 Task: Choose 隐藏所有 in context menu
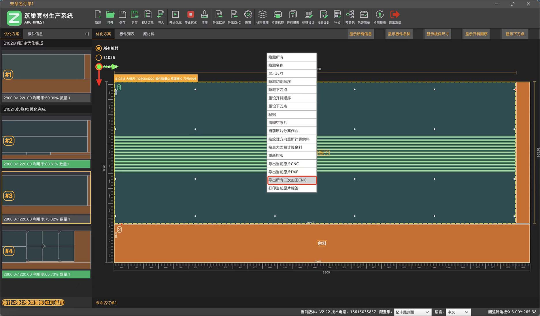point(292,57)
